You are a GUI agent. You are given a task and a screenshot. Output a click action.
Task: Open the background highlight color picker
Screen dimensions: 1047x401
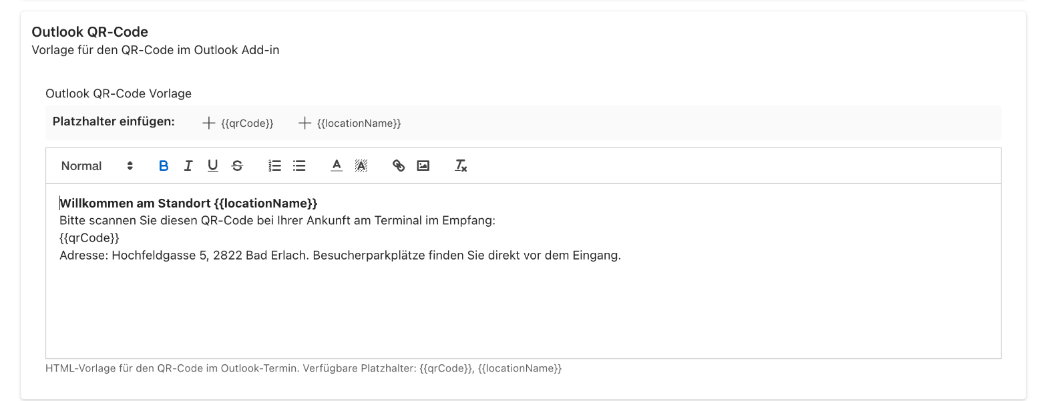tap(361, 166)
